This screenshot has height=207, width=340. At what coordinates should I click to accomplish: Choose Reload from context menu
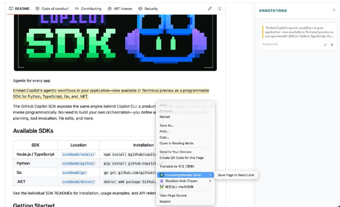[x=165, y=117]
